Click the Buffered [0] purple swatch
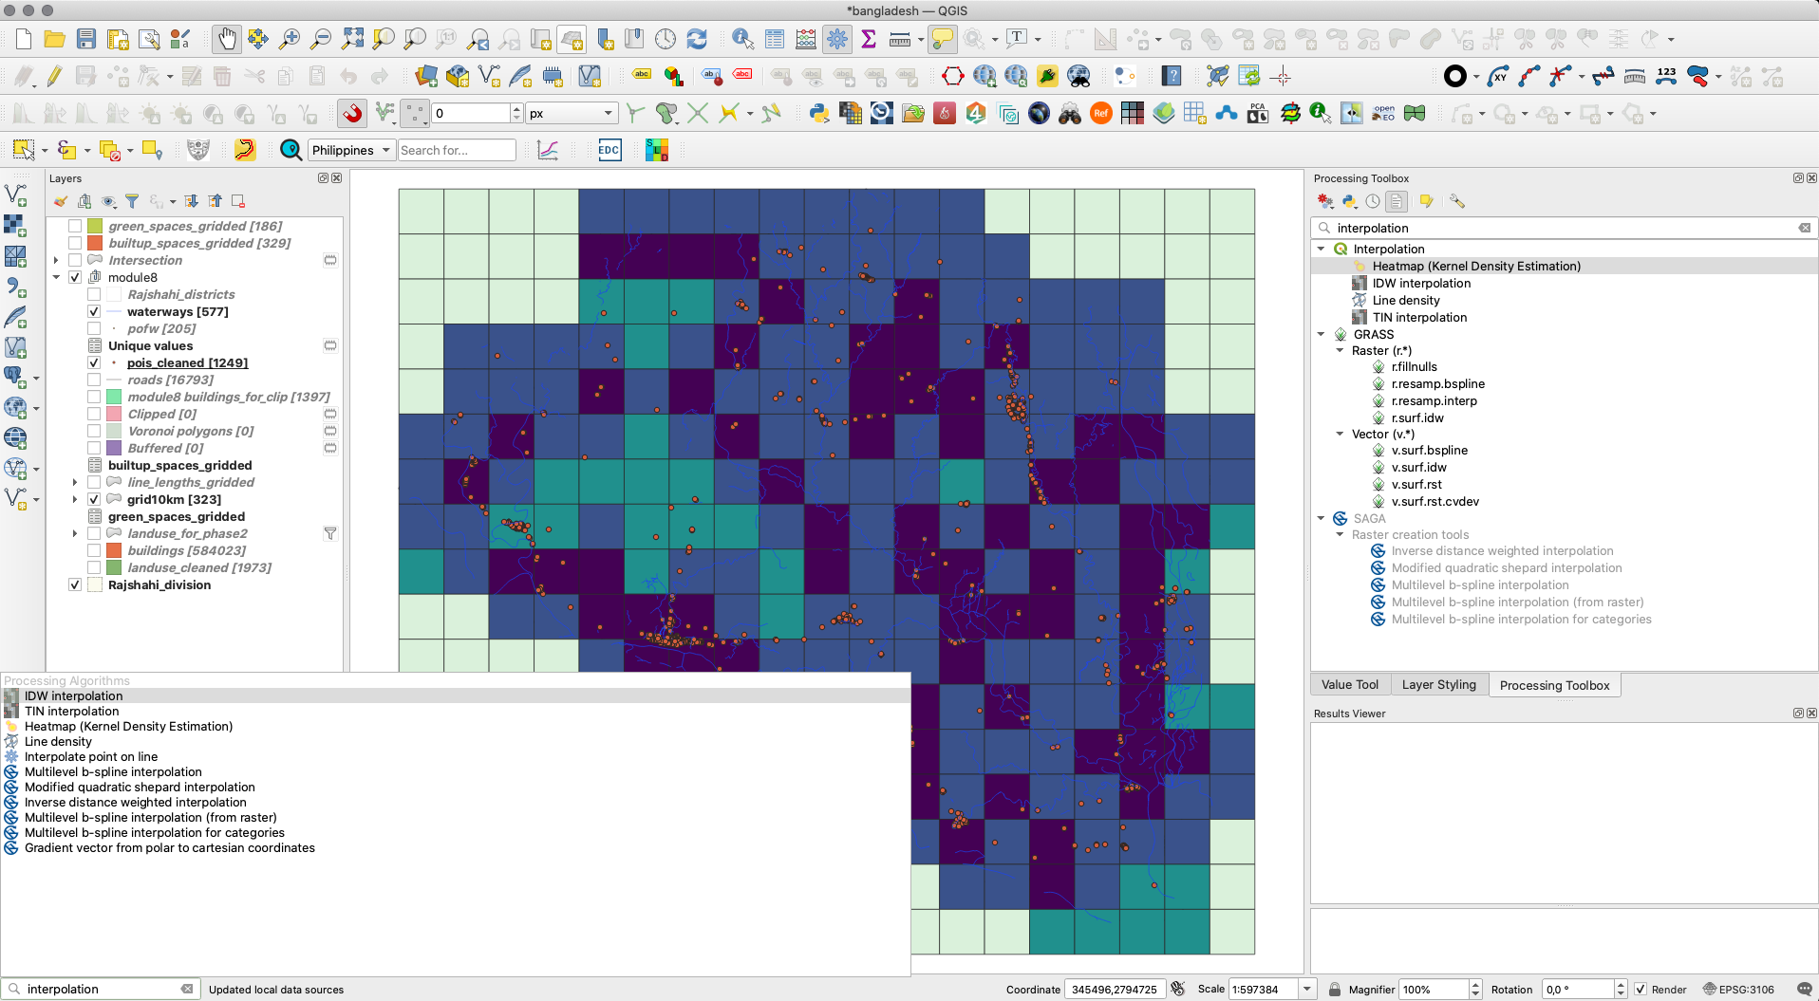 click(x=114, y=448)
